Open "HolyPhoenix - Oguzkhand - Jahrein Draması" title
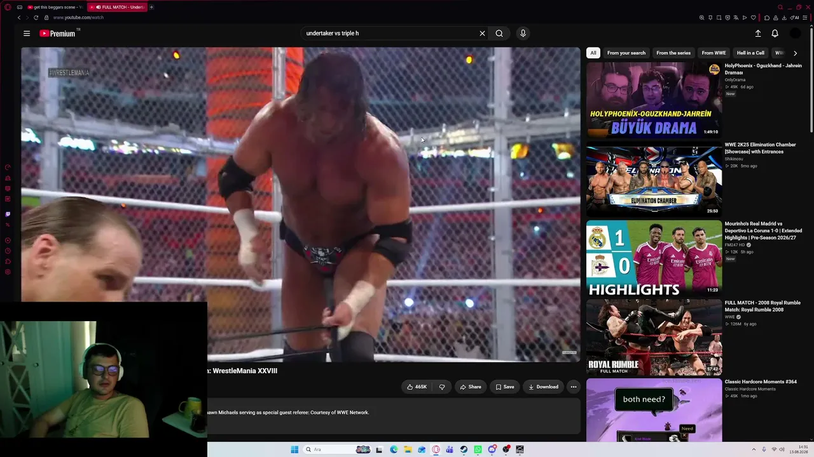The image size is (814, 457). tap(763, 69)
